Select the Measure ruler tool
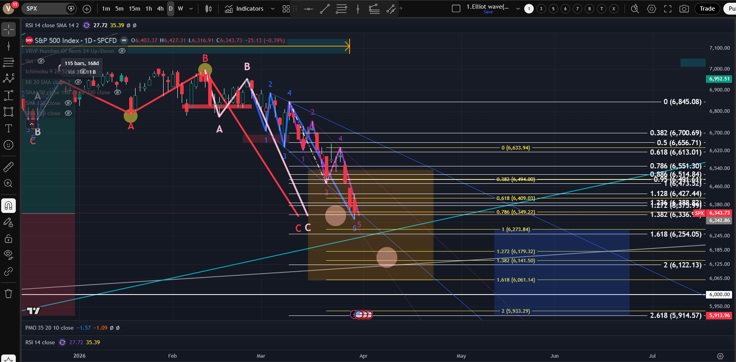This screenshot has width=736, height=362. (8, 167)
